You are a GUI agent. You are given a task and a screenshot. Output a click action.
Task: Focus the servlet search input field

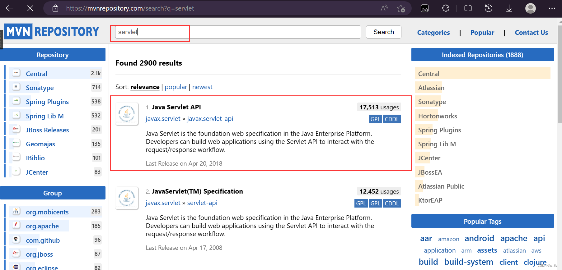(x=238, y=32)
